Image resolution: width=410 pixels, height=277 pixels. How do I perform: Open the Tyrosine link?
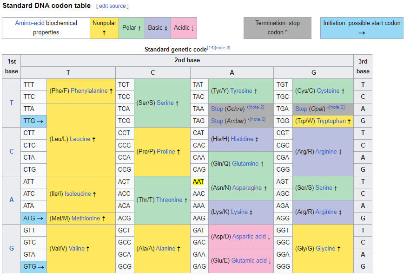tap(241, 90)
